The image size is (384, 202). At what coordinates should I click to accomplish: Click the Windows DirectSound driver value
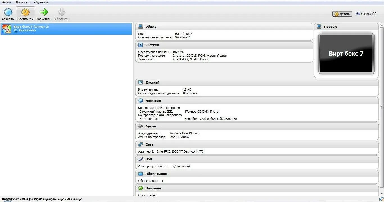[184, 133]
